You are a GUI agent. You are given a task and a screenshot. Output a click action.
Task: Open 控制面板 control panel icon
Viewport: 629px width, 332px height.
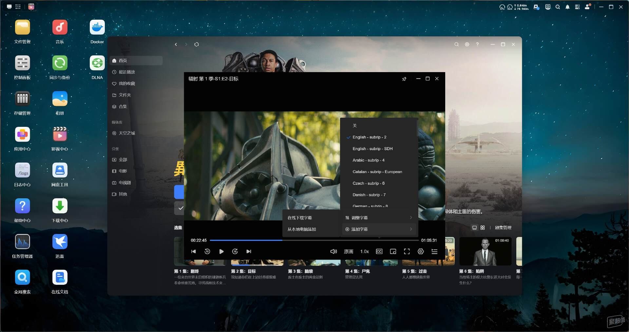coord(22,63)
